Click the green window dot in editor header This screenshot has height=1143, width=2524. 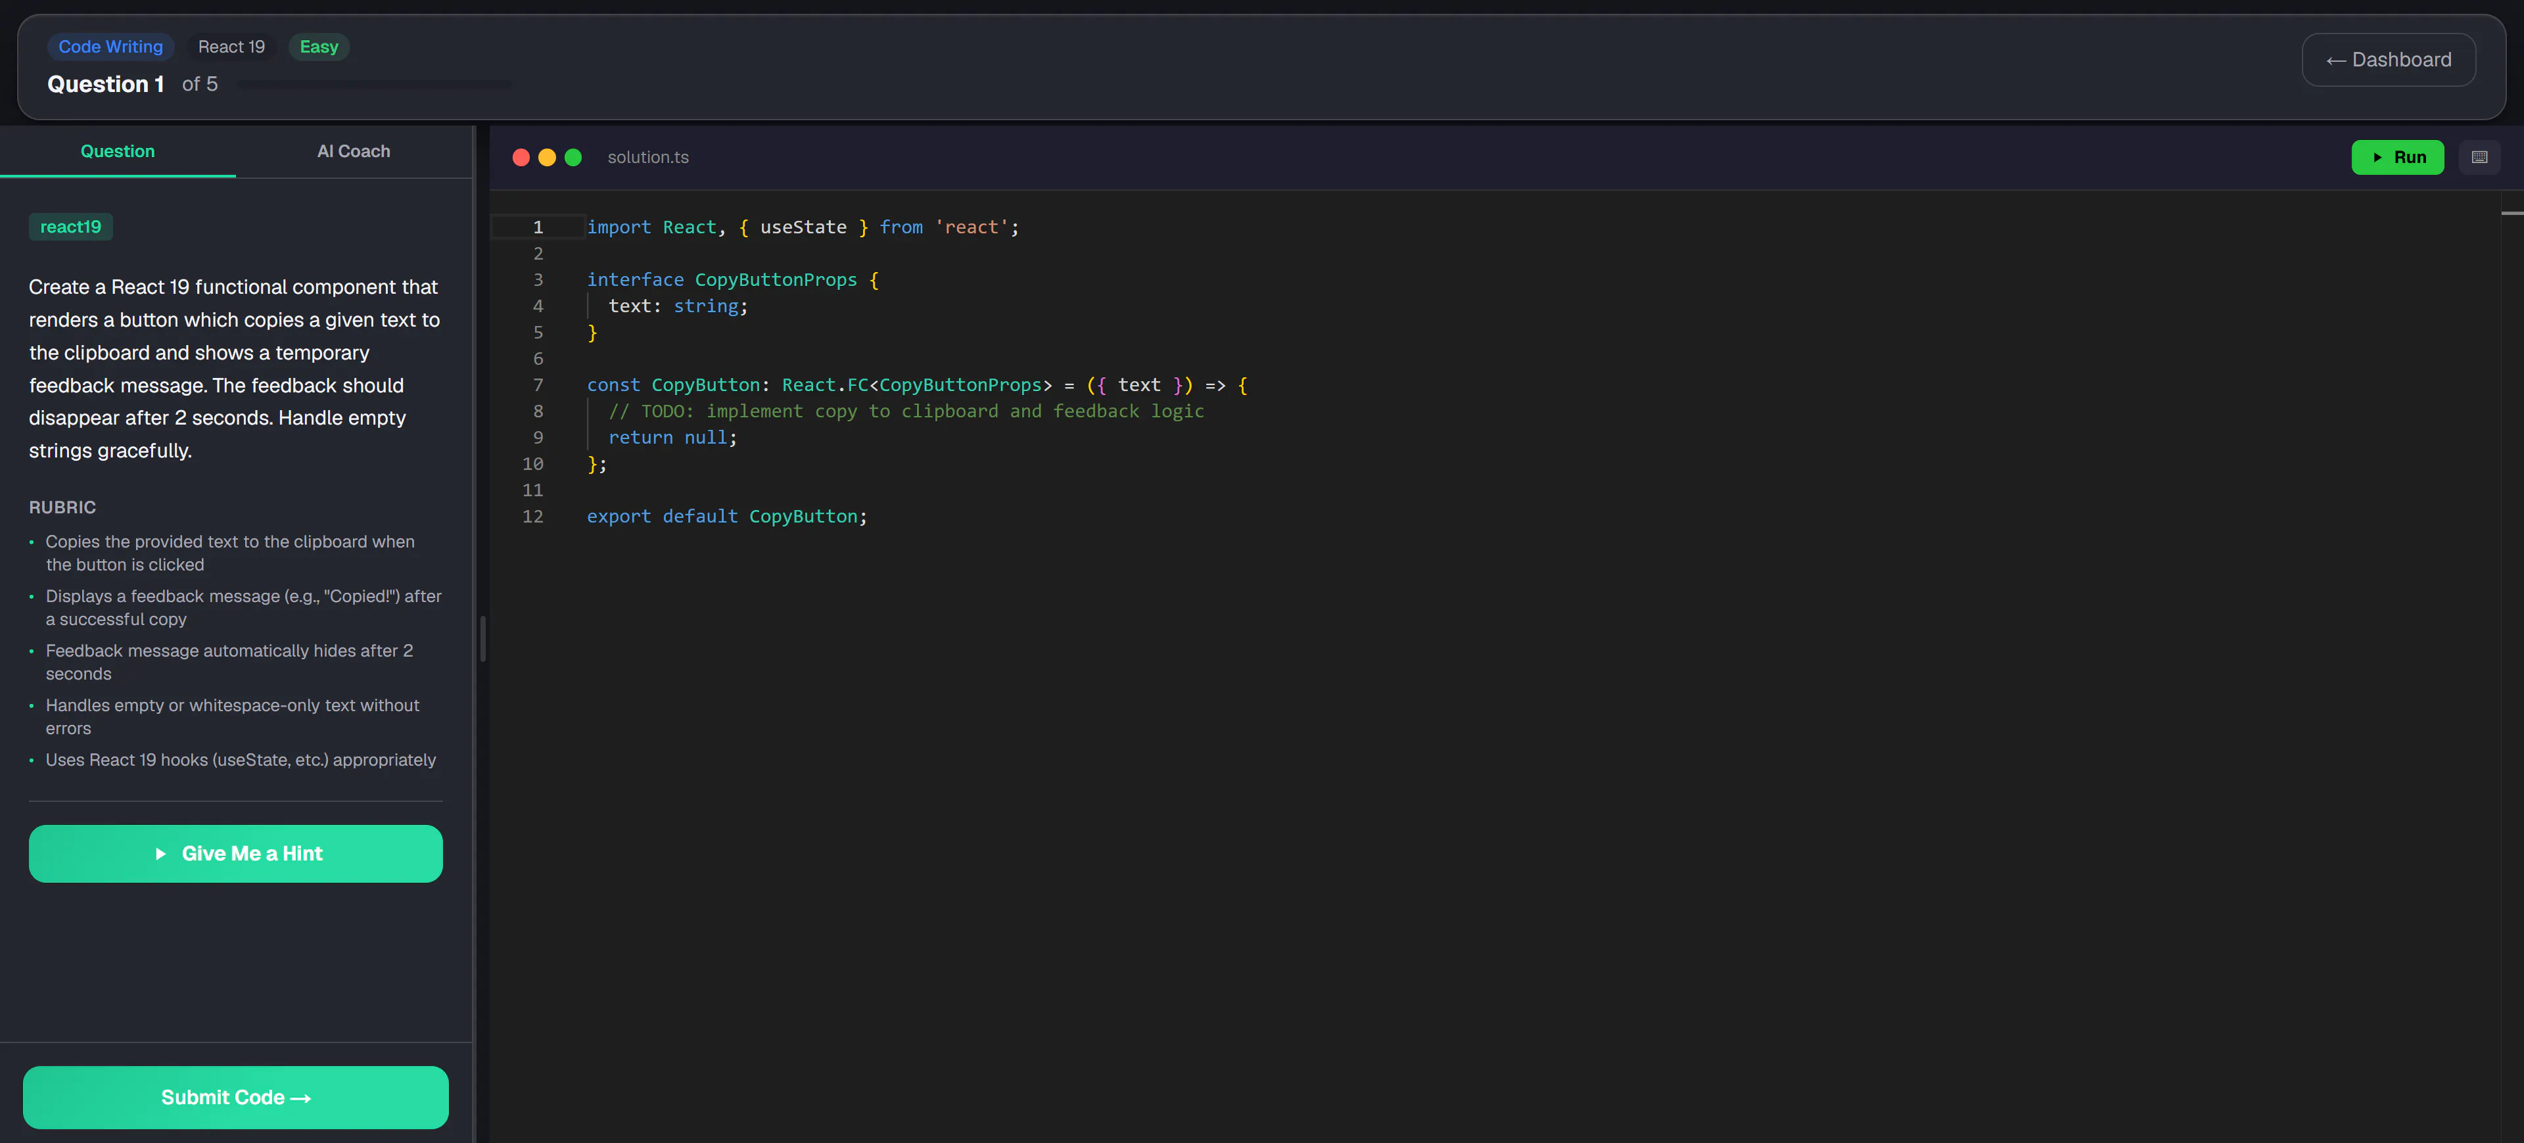coord(573,158)
